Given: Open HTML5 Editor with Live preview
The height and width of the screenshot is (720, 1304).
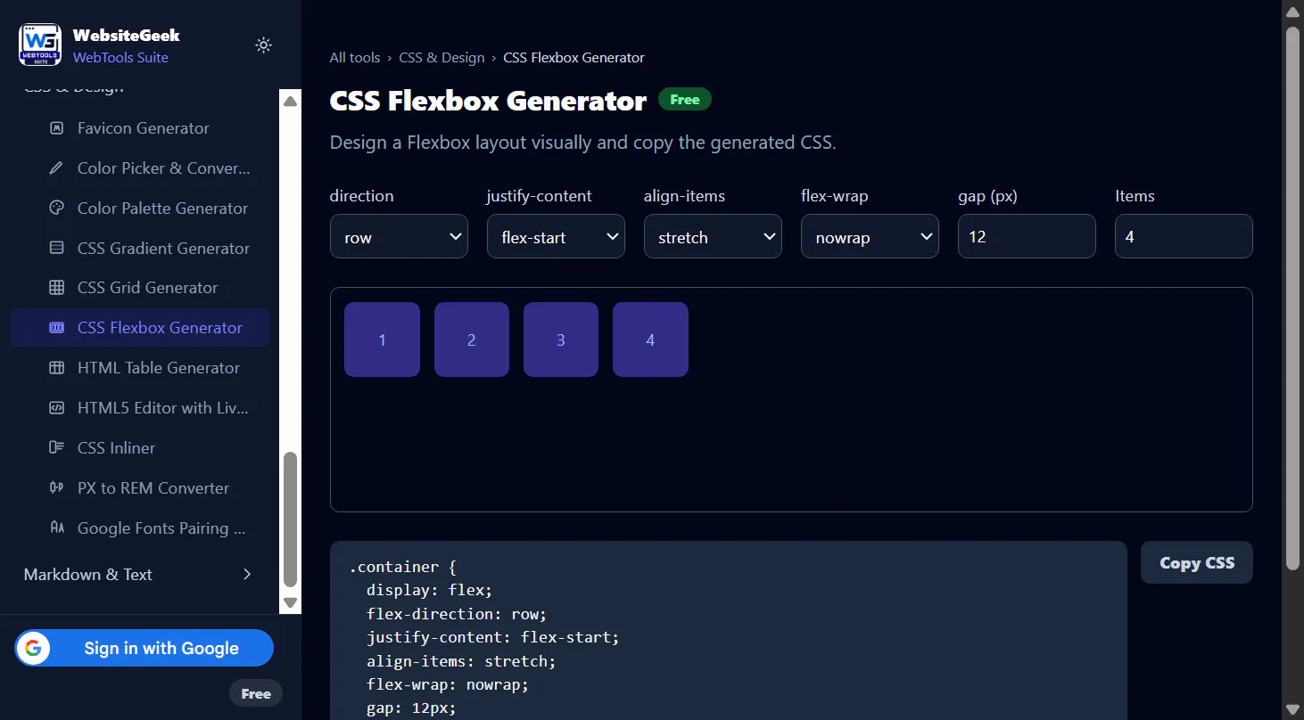Looking at the screenshot, I should (140, 408).
